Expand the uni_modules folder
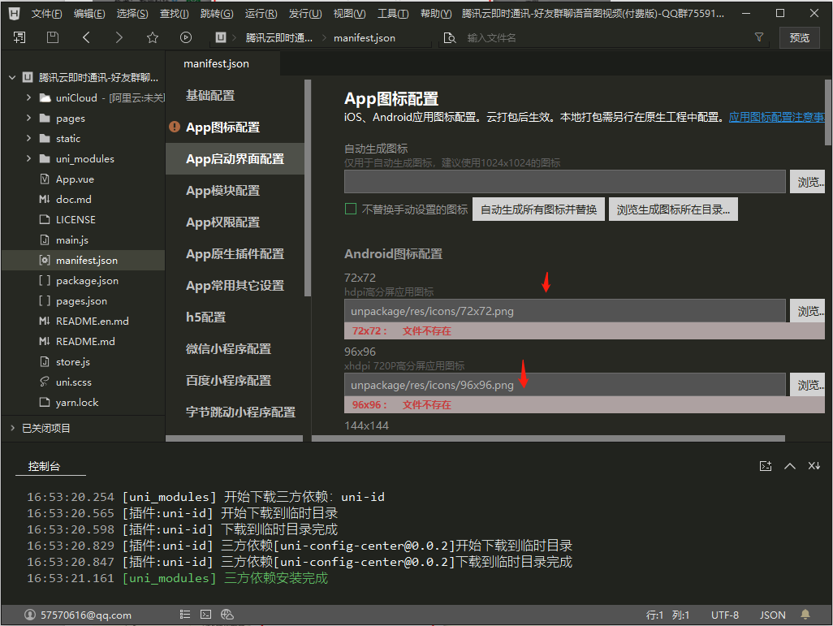Screen dimensions: 833x626 [28, 158]
